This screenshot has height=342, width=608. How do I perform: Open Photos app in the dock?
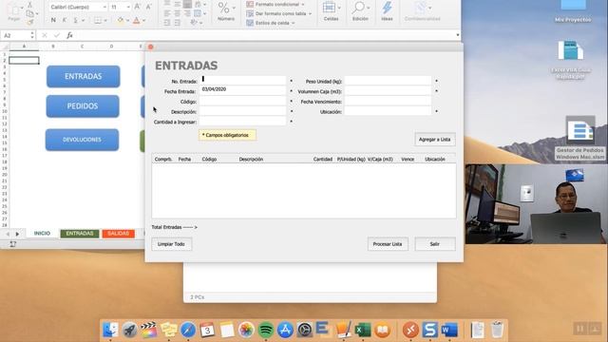pyautogui.click(x=246, y=330)
